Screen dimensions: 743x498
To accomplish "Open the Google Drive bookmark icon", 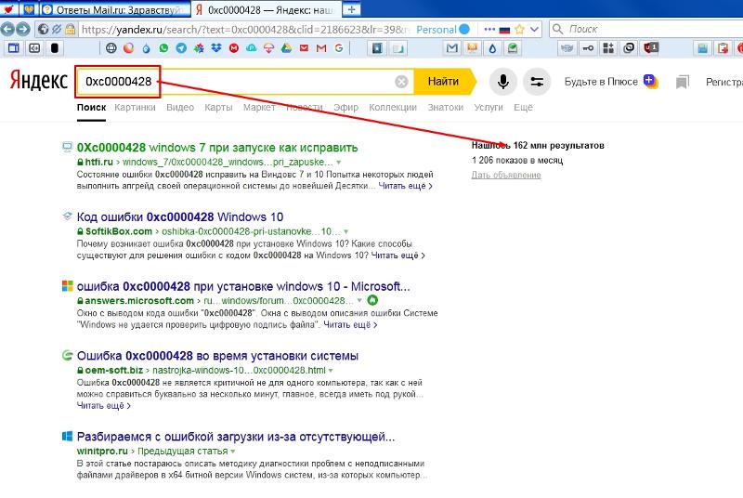I will point(286,48).
